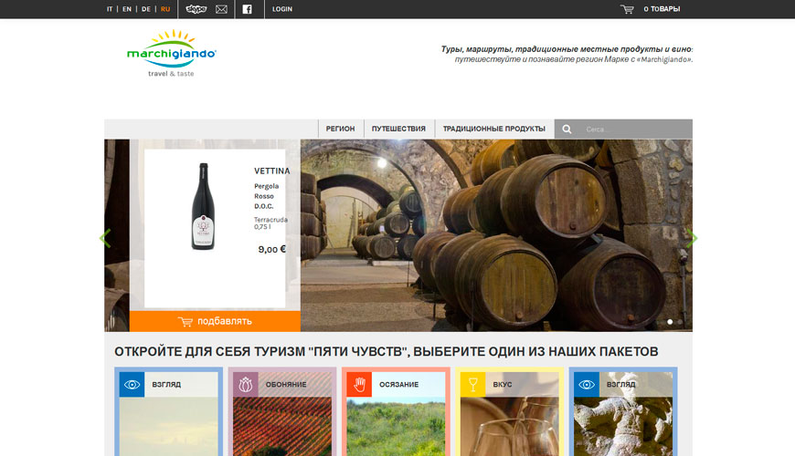Open the Традиционные продукты menu
795x456 pixels.
click(493, 130)
